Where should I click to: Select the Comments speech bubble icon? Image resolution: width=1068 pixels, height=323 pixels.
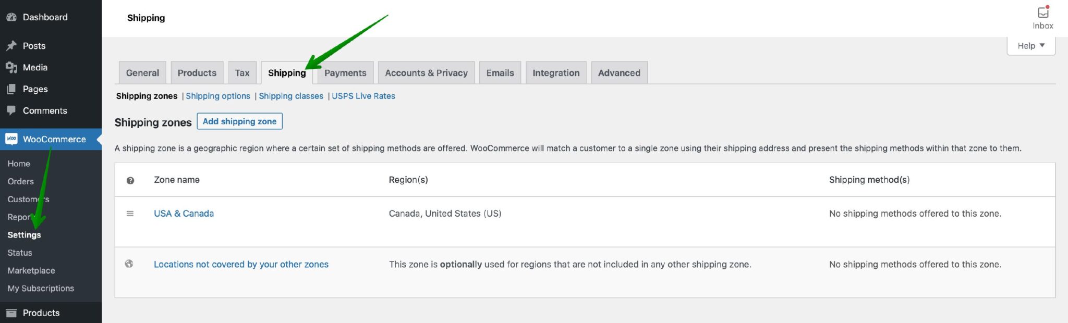coord(11,110)
